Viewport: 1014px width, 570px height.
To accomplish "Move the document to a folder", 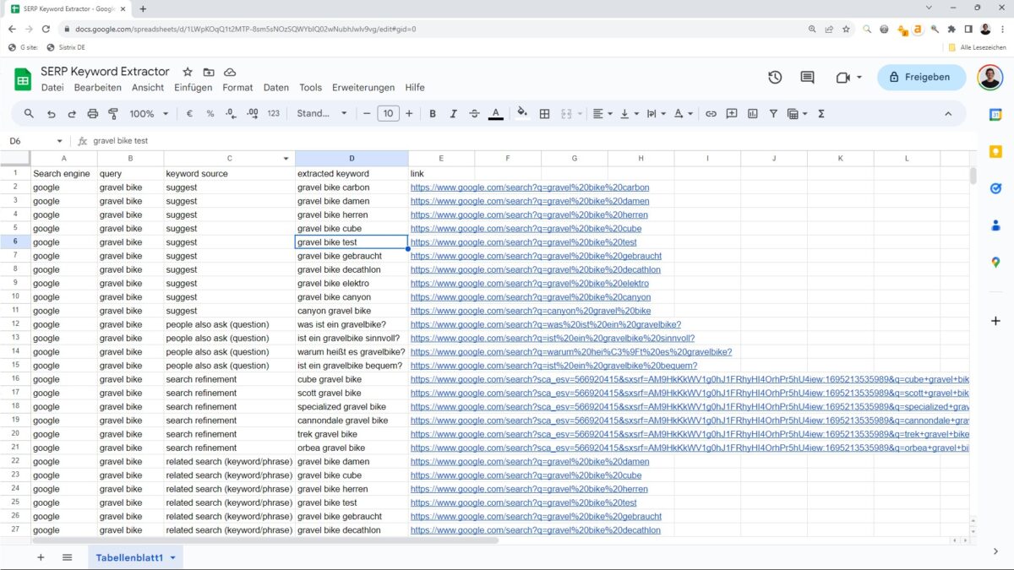I will point(209,72).
